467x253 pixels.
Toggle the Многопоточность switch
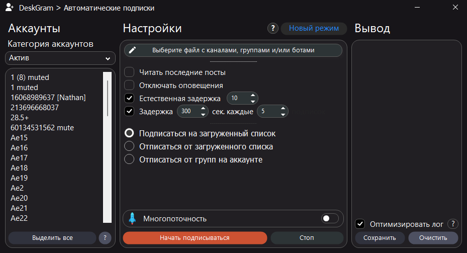pos(330,218)
